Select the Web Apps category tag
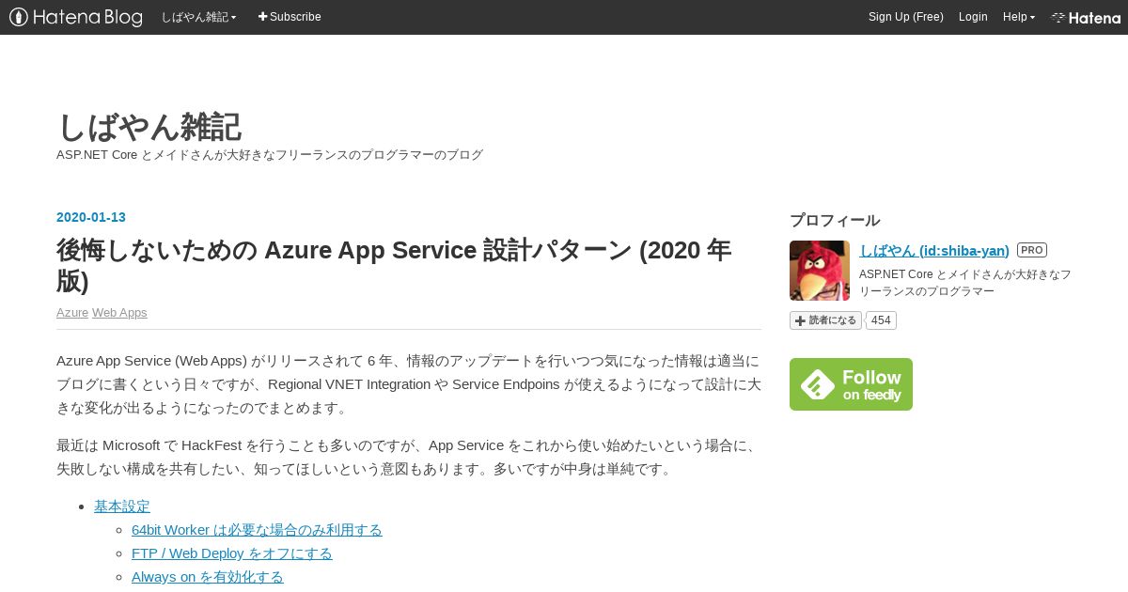Viewport: 1128px width, 592px height. (119, 312)
